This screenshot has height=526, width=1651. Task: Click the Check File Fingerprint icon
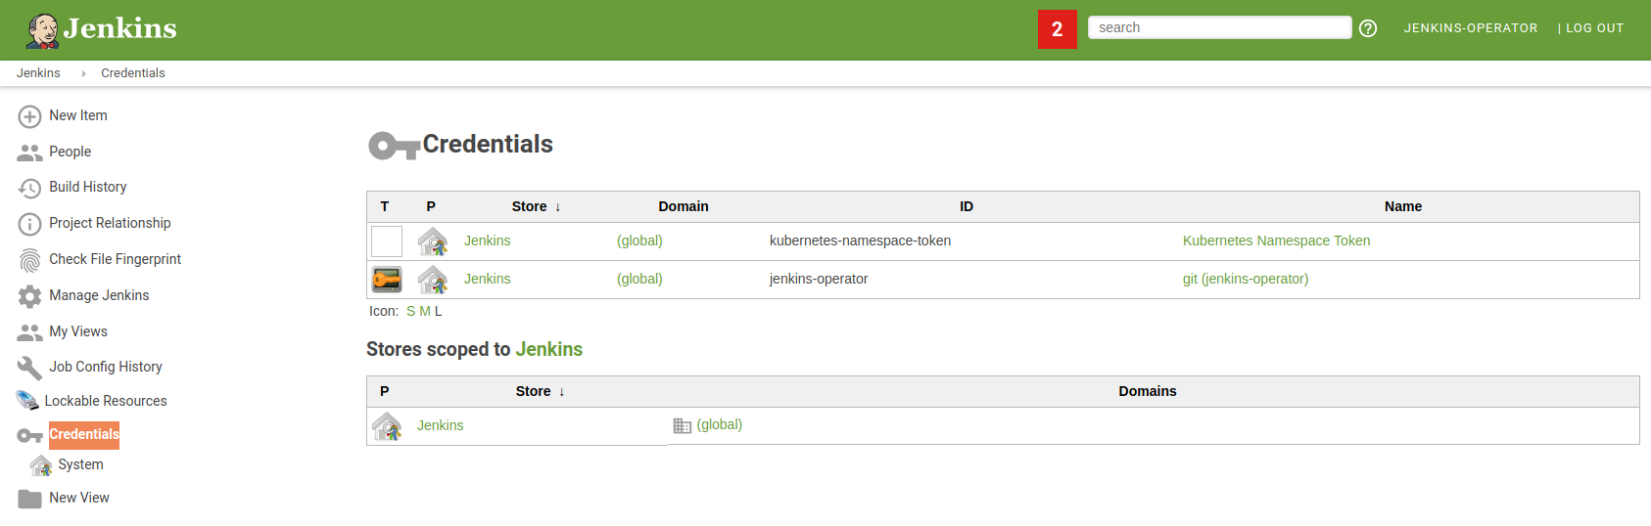(x=29, y=260)
